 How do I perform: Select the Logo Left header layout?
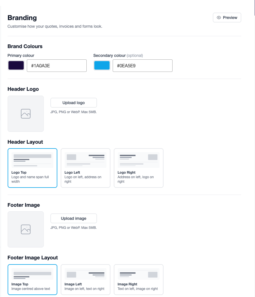click(86, 168)
